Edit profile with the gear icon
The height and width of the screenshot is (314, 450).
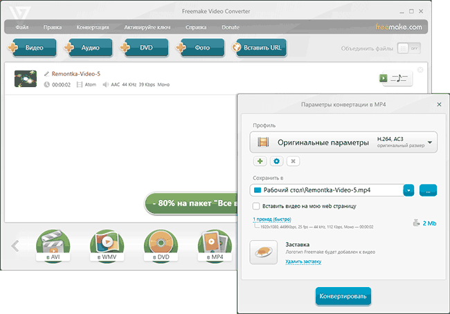pos(276,161)
